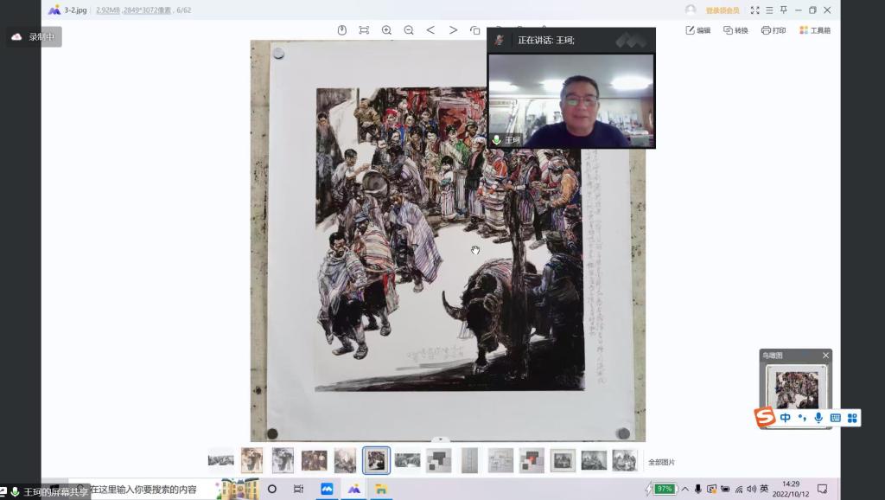885x500 pixels.
Task: Collapse the thumbnail strip with the small arrow
Action: click(x=441, y=440)
